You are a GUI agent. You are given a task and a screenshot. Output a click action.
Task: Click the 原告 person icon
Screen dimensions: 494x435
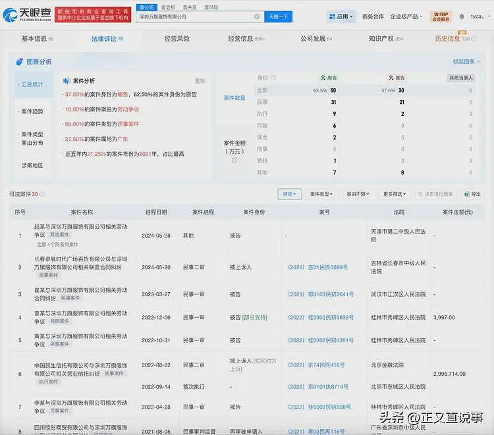(x=323, y=78)
